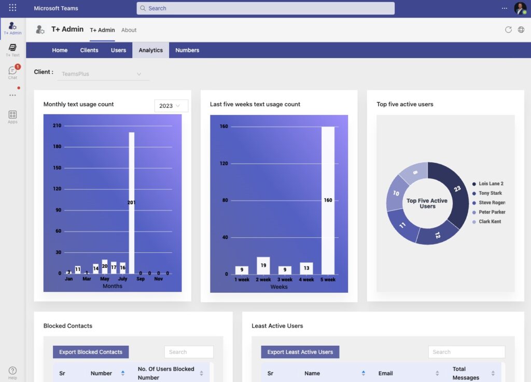This screenshot has height=382, width=531.
Task: Open the About tab
Action: [129, 30]
